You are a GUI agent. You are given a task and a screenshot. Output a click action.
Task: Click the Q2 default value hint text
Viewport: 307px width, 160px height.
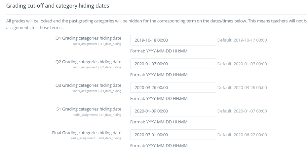(242, 64)
